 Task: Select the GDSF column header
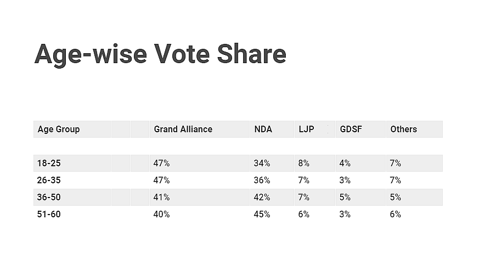(351, 129)
